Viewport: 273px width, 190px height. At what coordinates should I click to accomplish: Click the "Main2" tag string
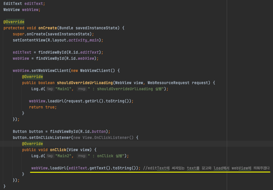(63, 156)
